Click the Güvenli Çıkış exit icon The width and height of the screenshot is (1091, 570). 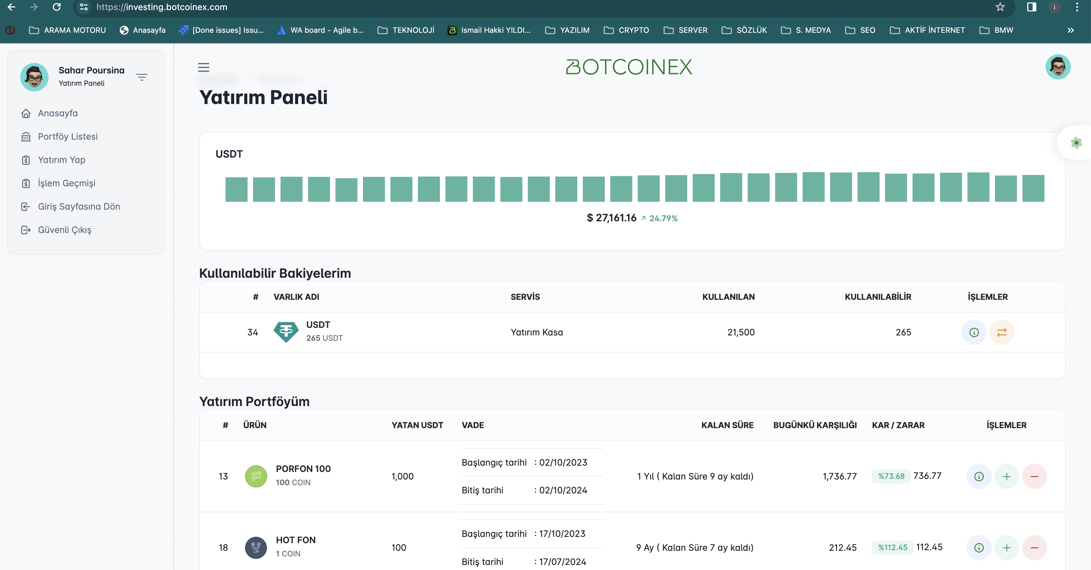coord(26,230)
